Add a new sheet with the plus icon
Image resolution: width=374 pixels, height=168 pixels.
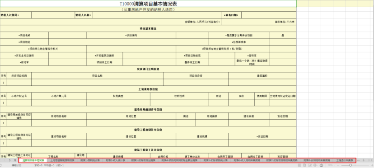pyautogui.click(x=364, y=160)
